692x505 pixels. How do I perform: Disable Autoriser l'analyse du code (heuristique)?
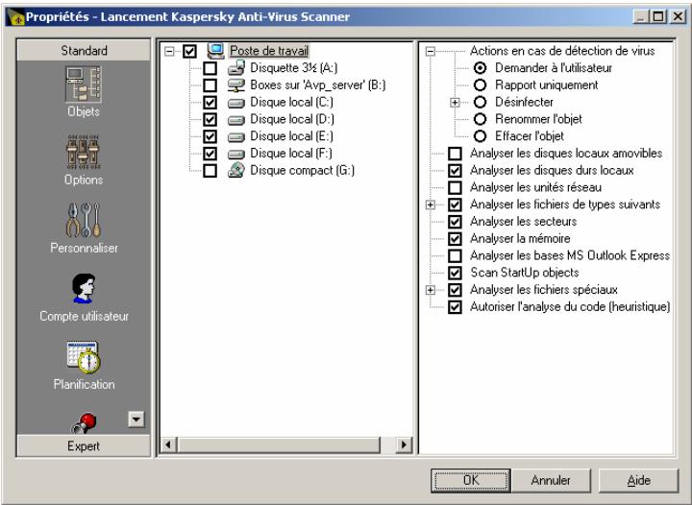tap(455, 307)
